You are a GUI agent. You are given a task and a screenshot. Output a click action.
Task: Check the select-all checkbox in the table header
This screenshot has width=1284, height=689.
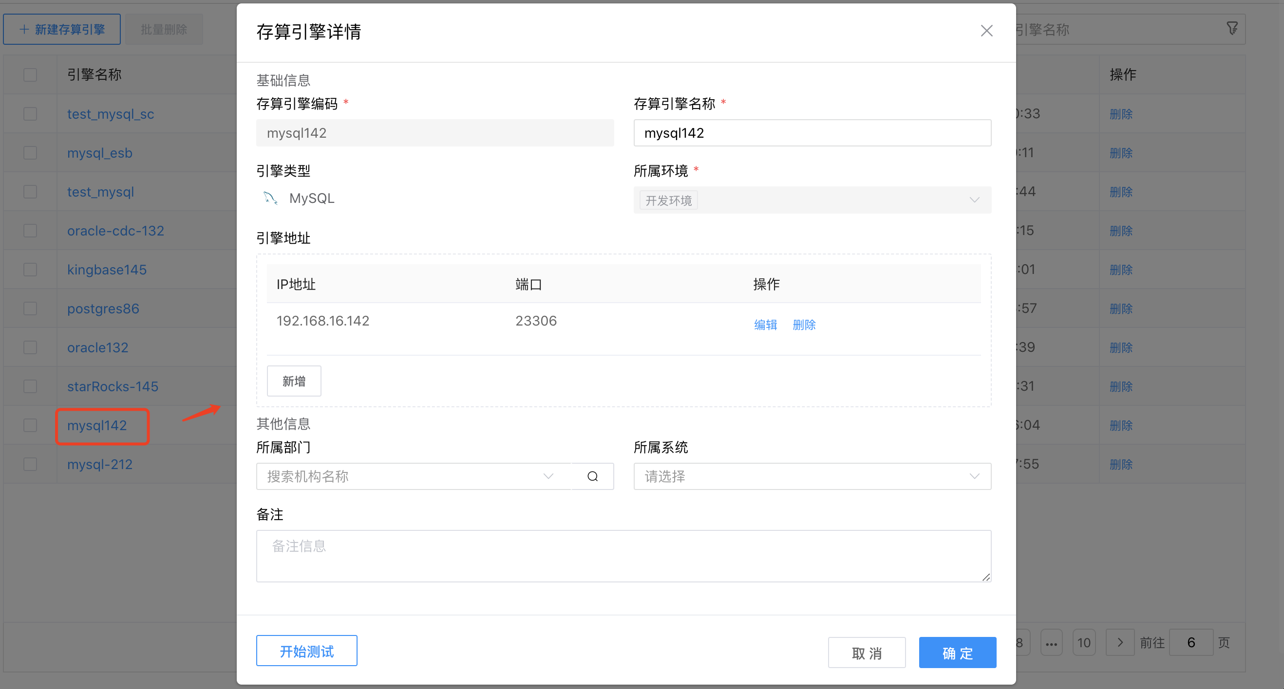coord(30,74)
